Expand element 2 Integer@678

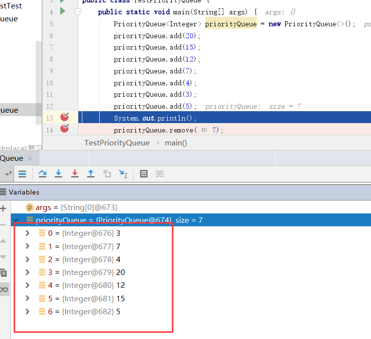click(27, 260)
